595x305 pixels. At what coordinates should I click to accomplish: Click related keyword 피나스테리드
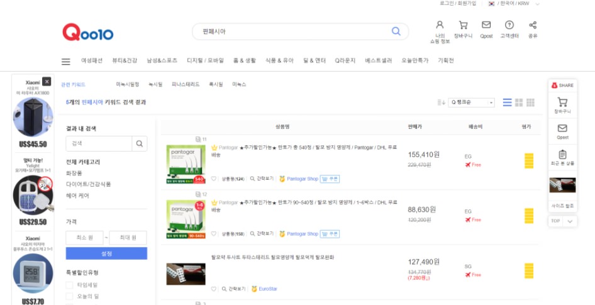(x=186, y=85)
